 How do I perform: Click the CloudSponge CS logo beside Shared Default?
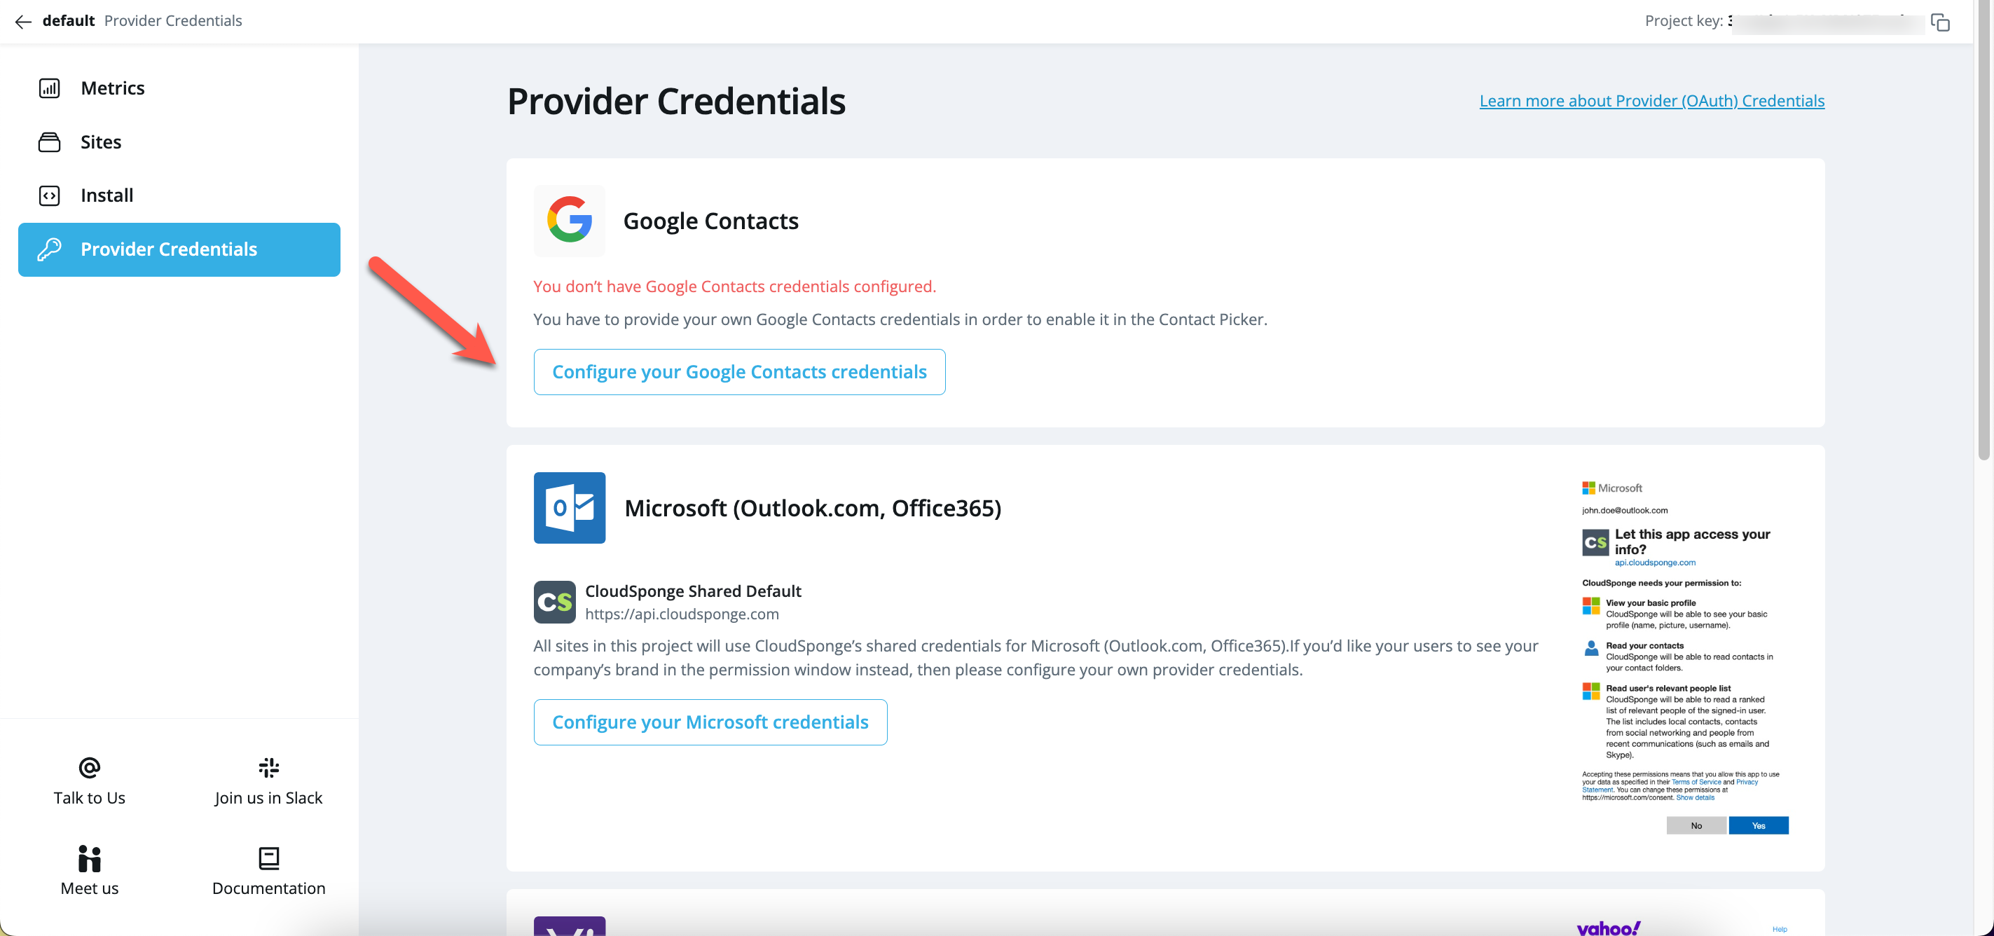point(554,603)
